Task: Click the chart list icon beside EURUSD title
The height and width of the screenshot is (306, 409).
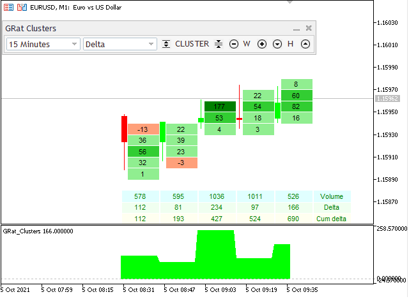Action: pyautogui.click(x=8, y=7)
